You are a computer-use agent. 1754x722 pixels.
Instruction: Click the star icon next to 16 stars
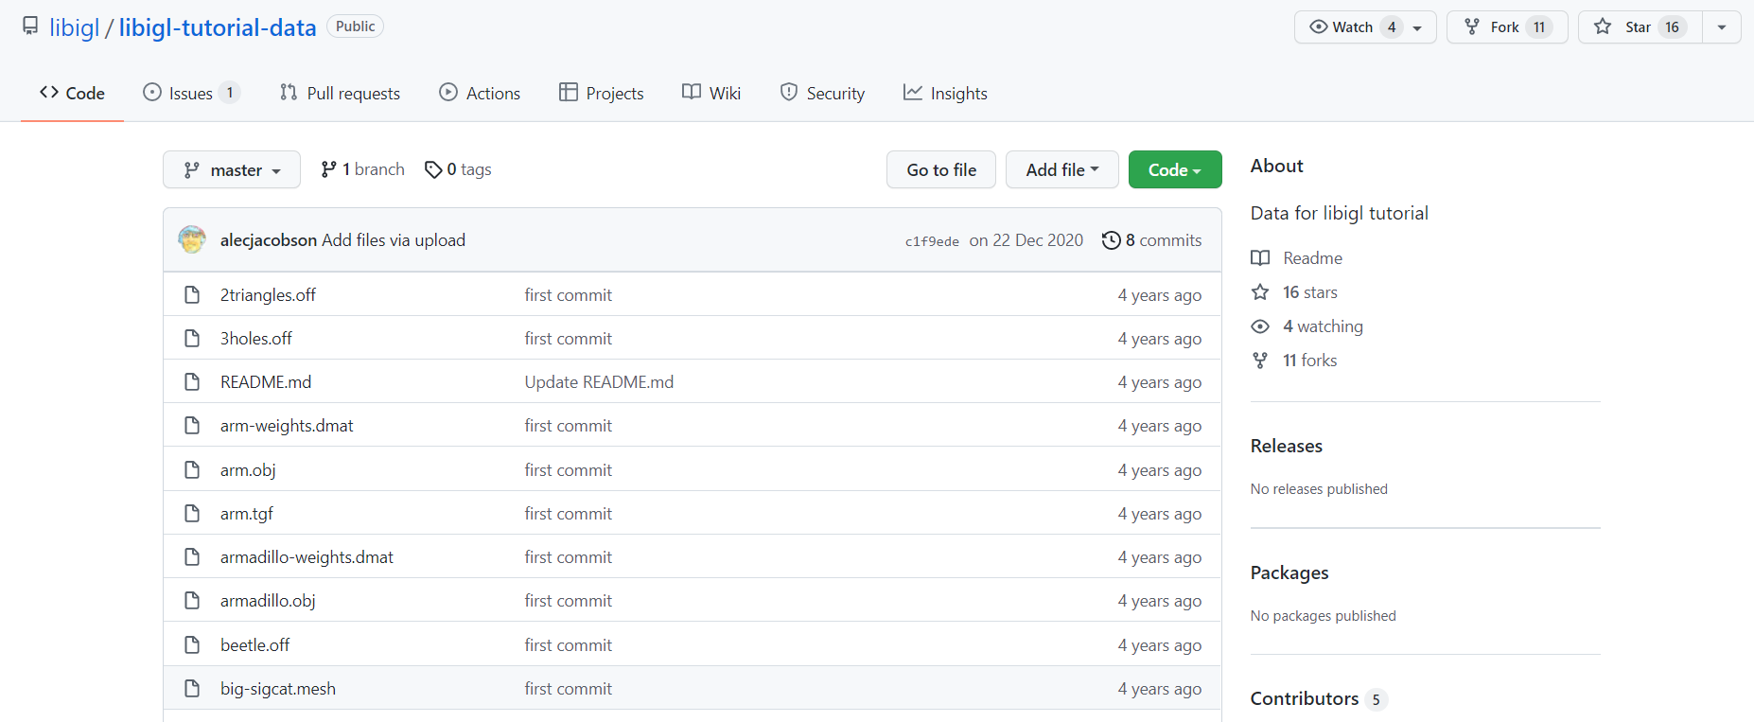1260,292
